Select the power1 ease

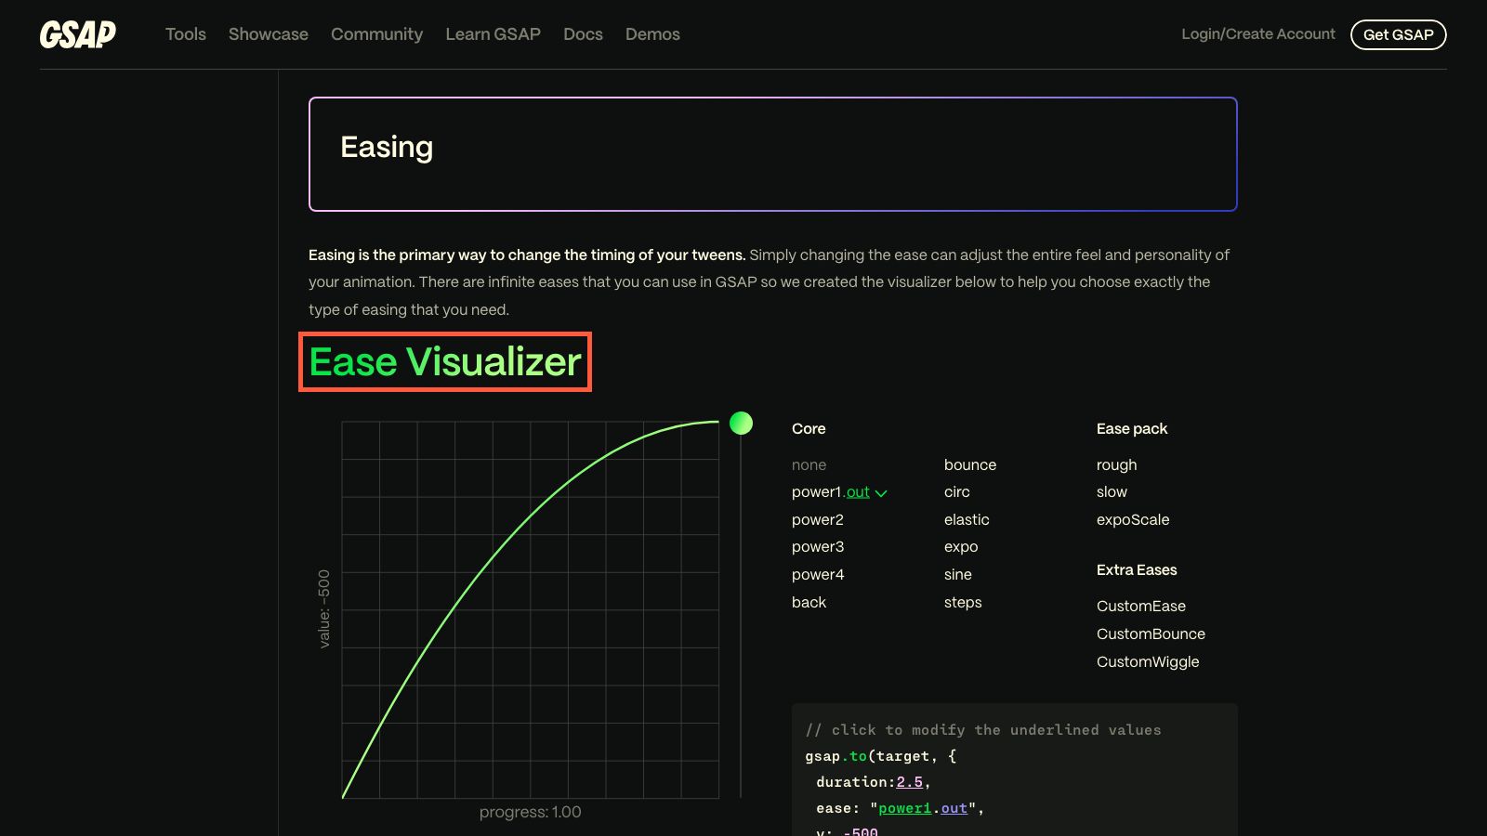(x=816, y=492)
